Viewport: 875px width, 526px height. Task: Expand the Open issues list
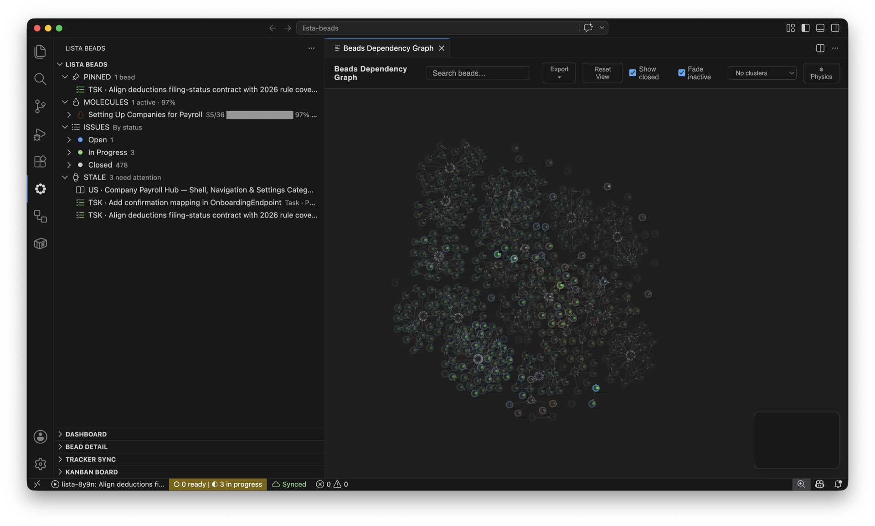point(69,139)
